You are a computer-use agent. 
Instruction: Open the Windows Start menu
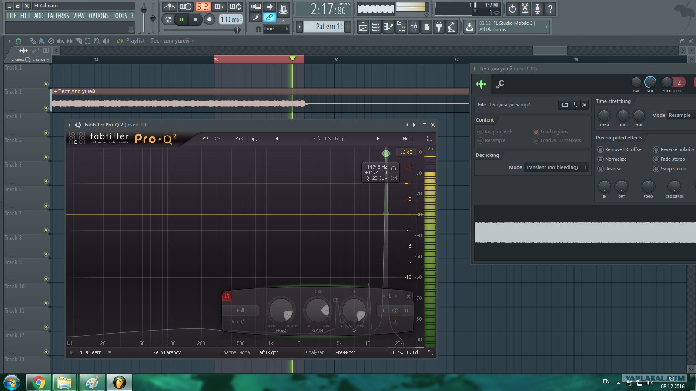tap(12, 382)
